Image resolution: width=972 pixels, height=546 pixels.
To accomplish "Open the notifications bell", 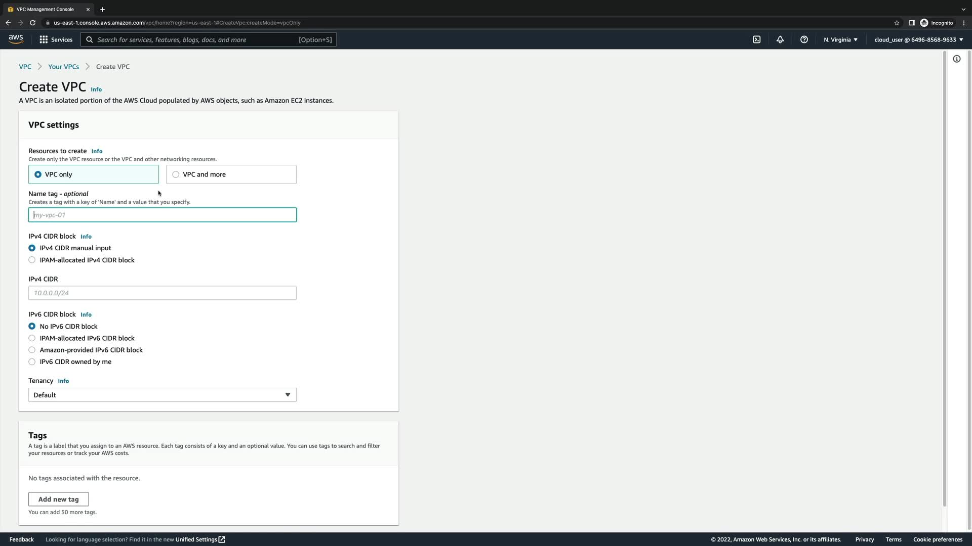I will 780,39.
